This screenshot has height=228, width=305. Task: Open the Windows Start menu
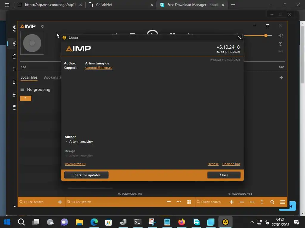(7, 222)
